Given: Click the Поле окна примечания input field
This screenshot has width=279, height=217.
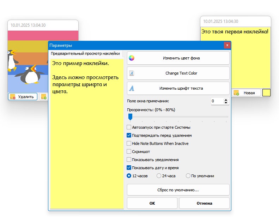Looking at the screenshot, I should coord(217,101).
